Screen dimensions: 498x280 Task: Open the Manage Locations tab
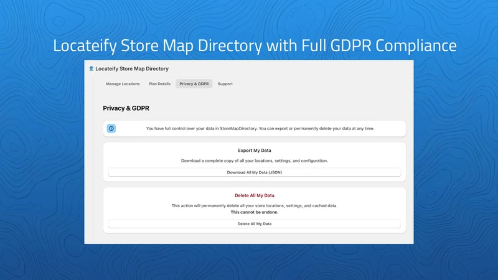(x=123, y=84)
